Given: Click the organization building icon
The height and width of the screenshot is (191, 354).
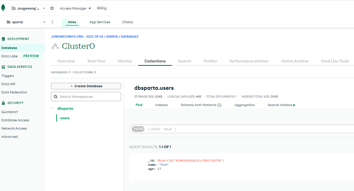Looking at the screenshot, I should tap(13, 8).
